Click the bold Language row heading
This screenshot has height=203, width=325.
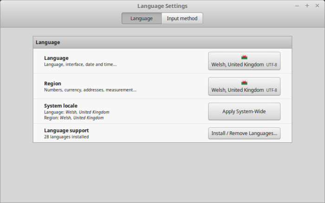56,58
